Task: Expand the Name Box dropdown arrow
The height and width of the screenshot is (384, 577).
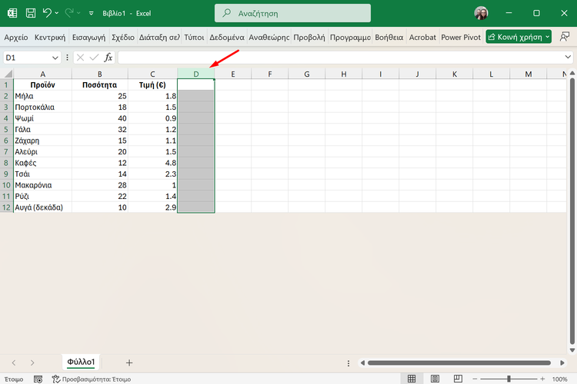Action: click(55, 58)
